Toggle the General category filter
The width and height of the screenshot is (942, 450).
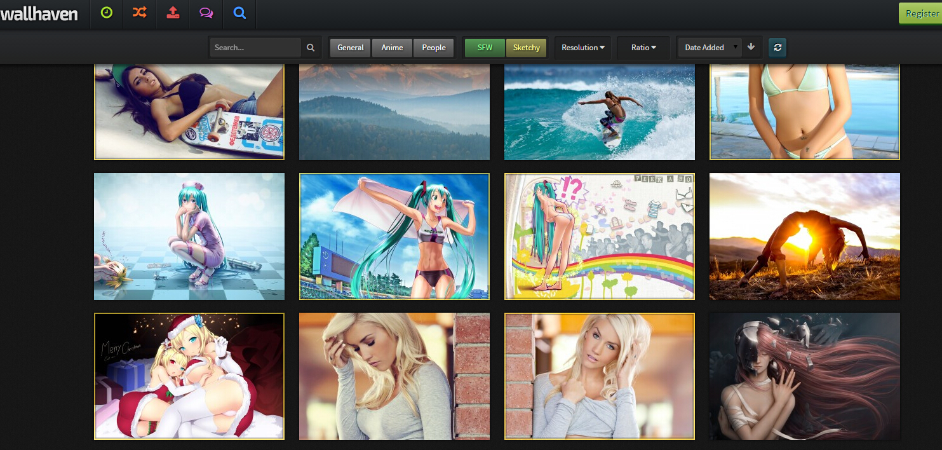[x=351, y=48]
